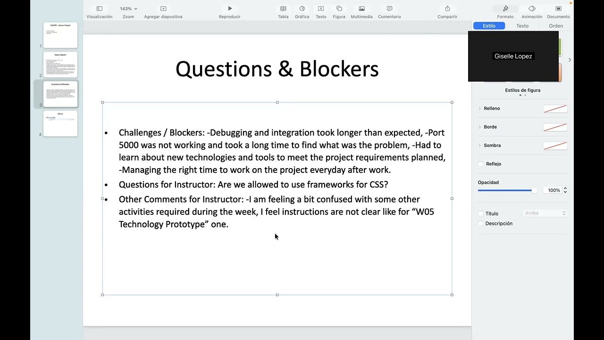
Task: Add a comment with Comentario icon
Action: click(389, 8)
